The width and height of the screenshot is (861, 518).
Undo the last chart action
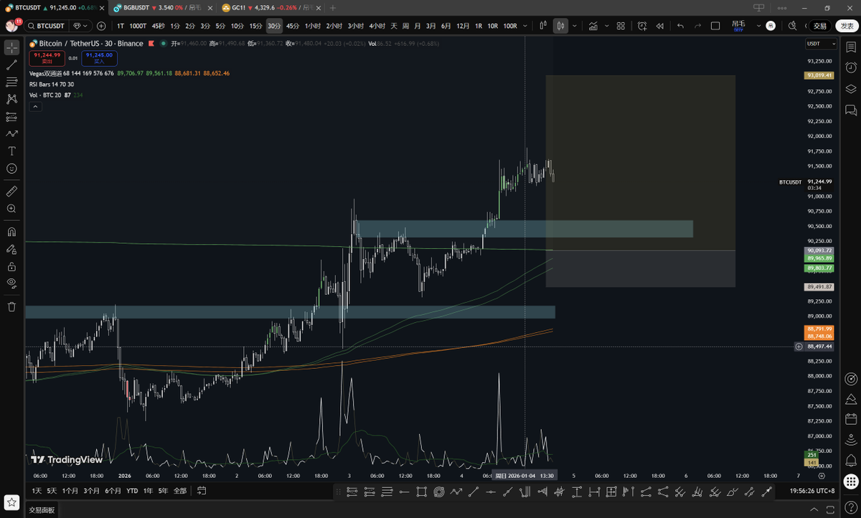click(x=680, y=26)
